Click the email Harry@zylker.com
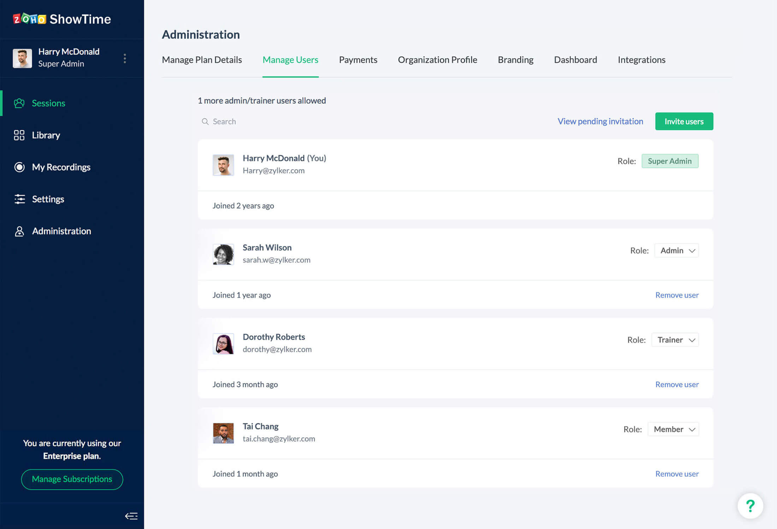The width and height of the screenshot is (777, 529). [x=273, y=171]
